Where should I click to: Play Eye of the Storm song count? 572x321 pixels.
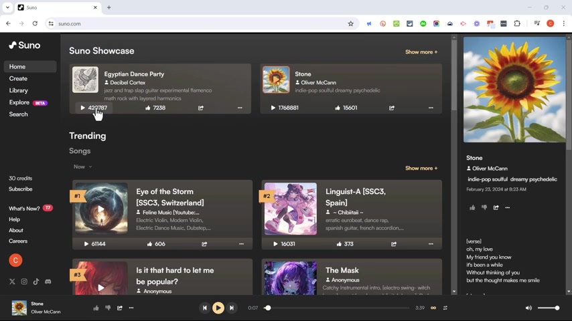click(95, 243)
